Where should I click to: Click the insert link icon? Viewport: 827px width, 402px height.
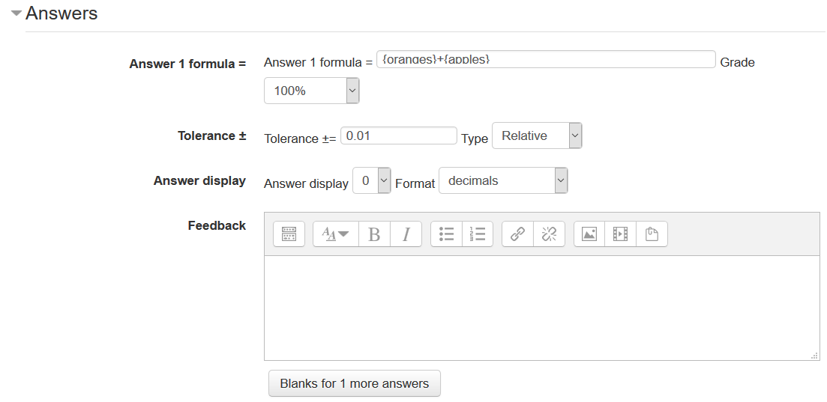[517, 234]
